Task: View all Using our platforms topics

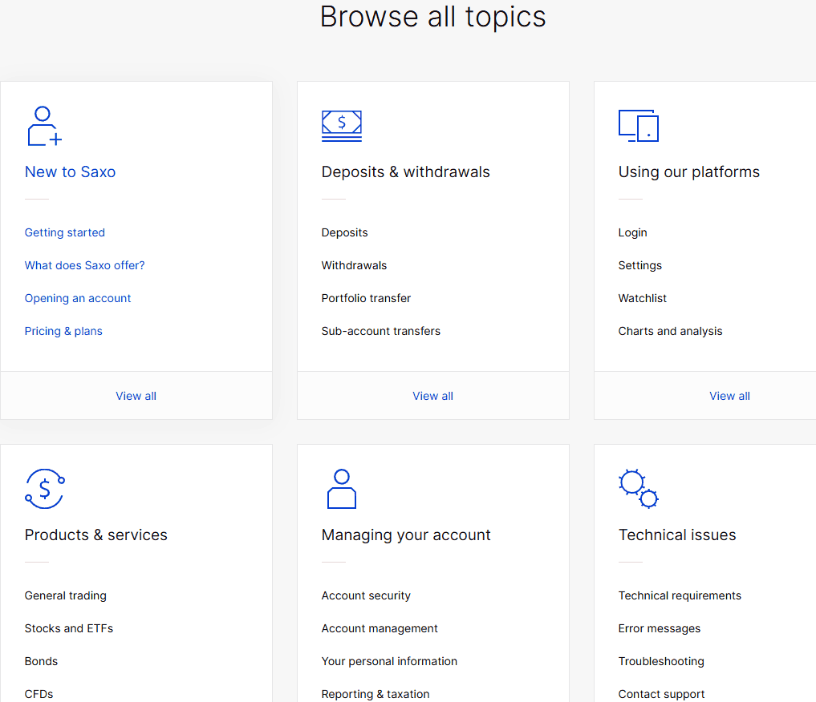Action: point(729,396)
